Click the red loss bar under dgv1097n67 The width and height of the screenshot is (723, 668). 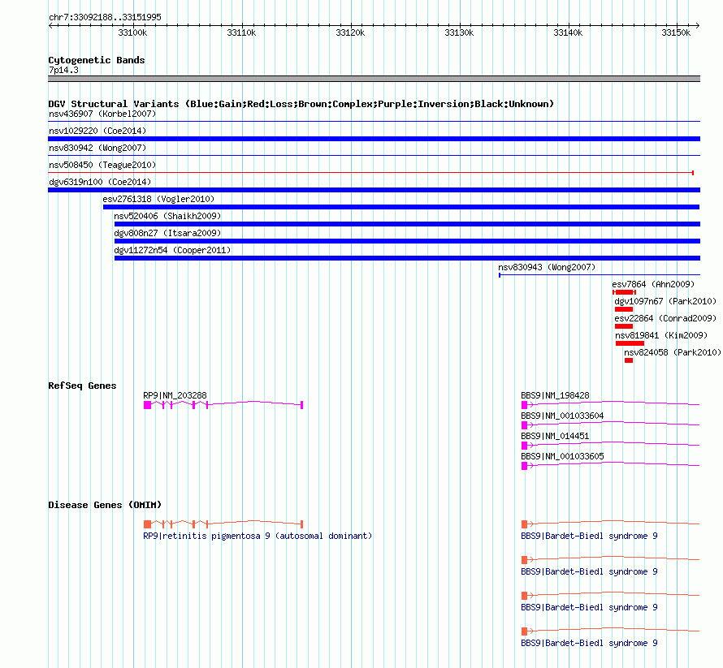click(624, 309)
